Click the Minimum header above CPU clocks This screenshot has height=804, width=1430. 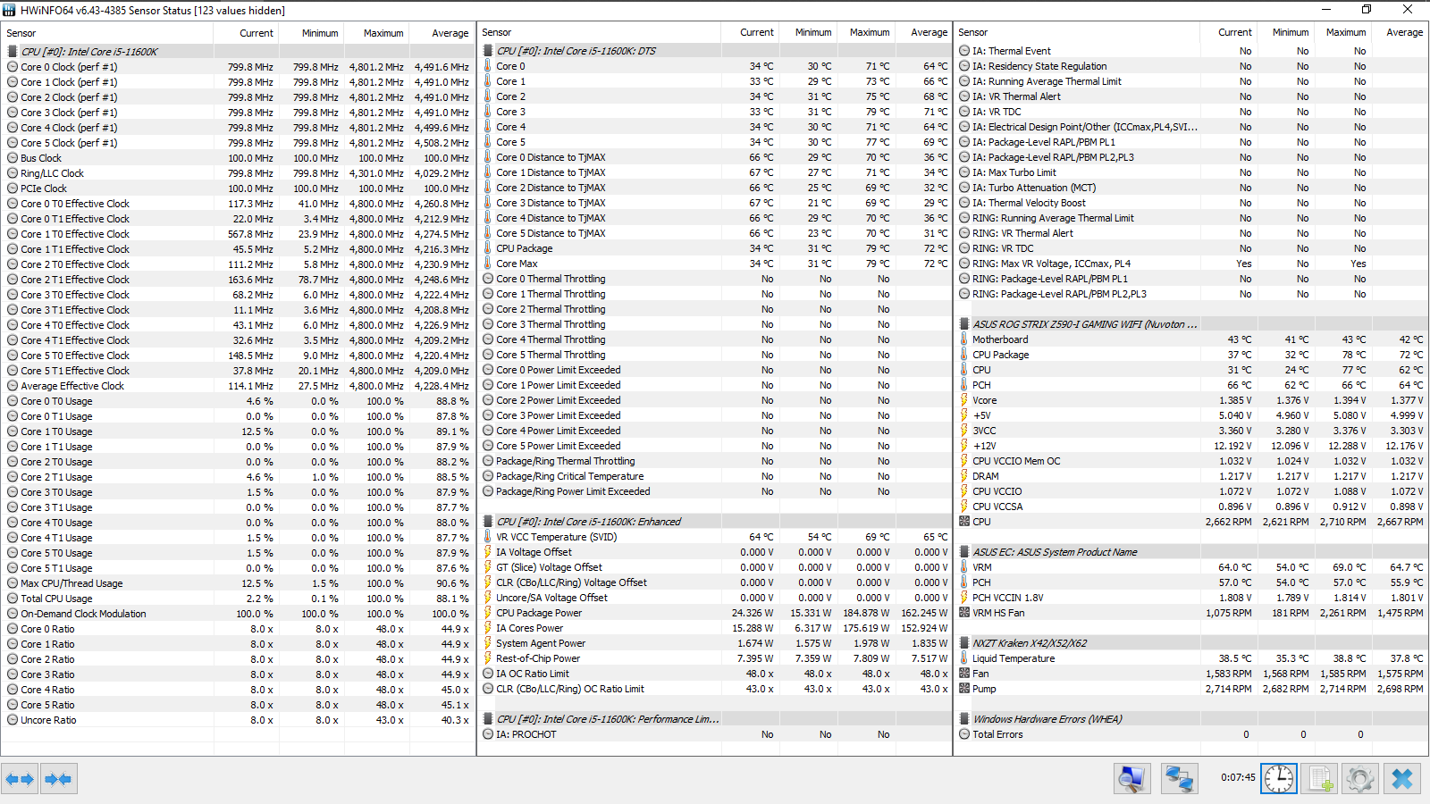click(x=312, y=33)
